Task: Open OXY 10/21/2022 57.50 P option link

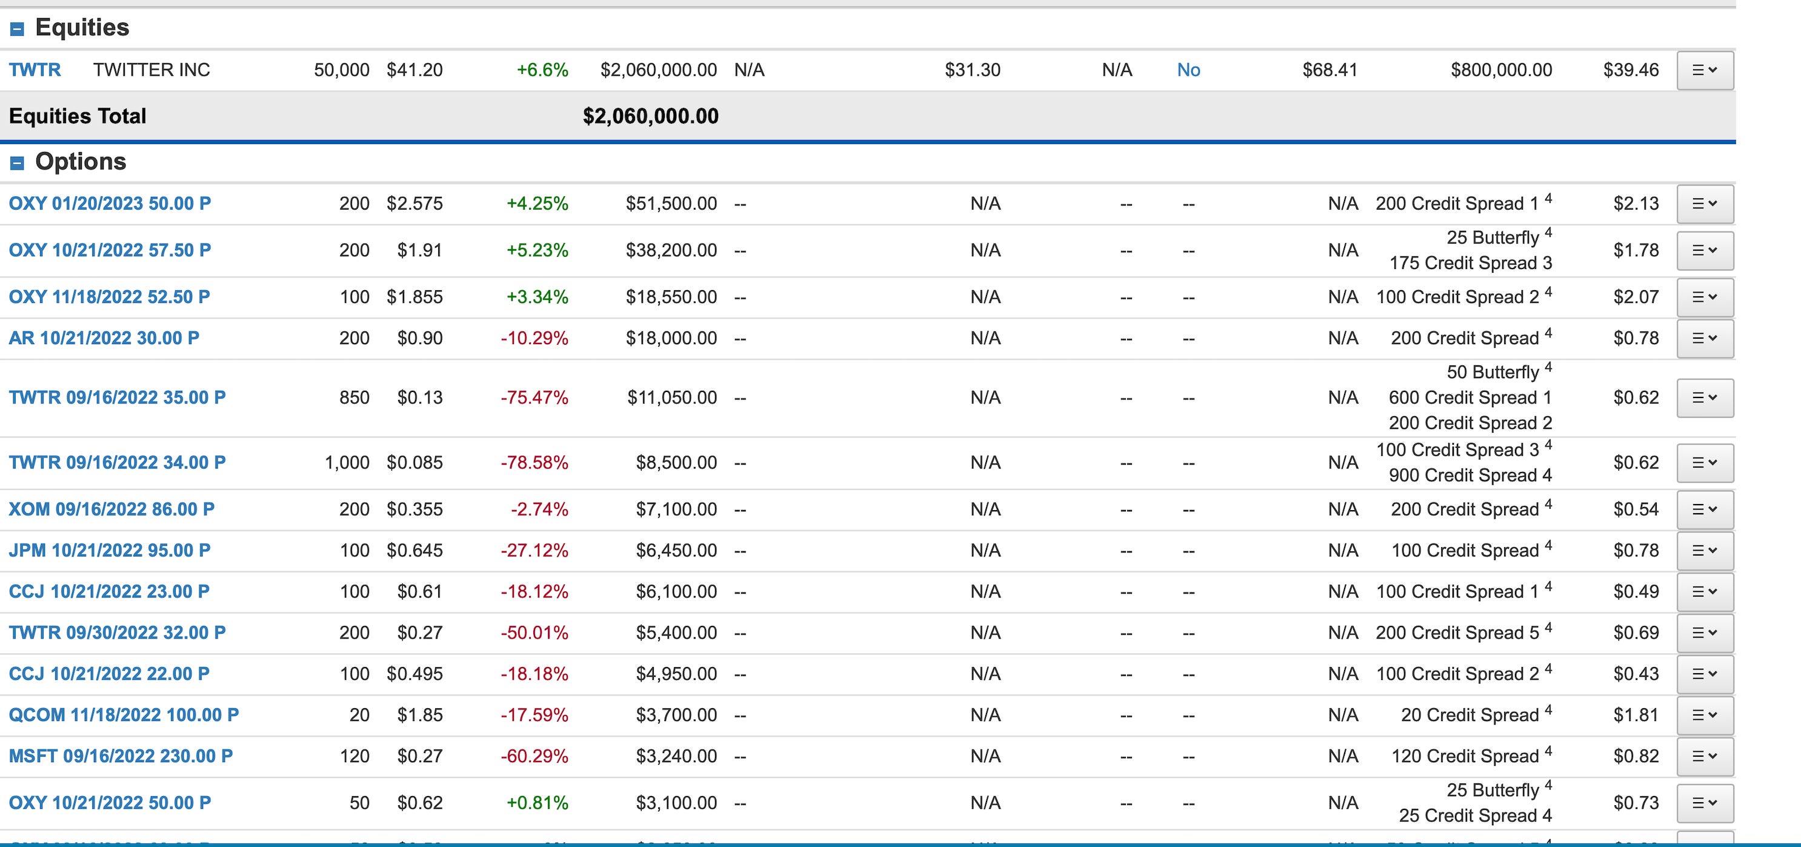Action: coord(110,250)
